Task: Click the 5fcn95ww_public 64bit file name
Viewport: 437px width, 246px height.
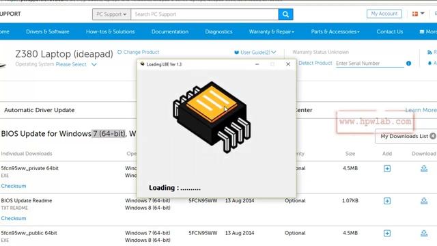Action: click(29, 233)
